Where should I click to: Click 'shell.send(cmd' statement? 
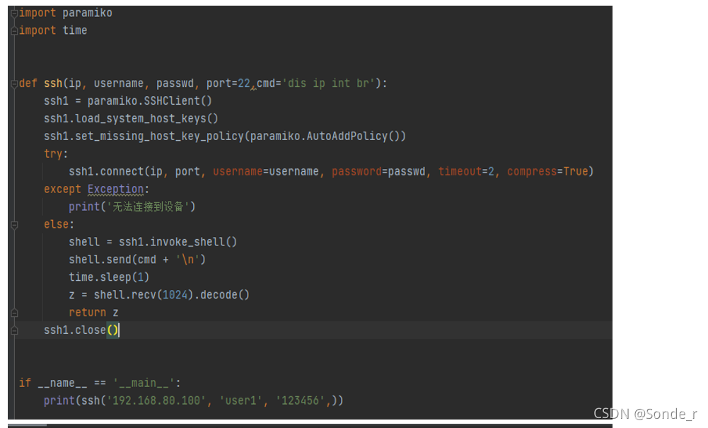(x=112, y=260)
